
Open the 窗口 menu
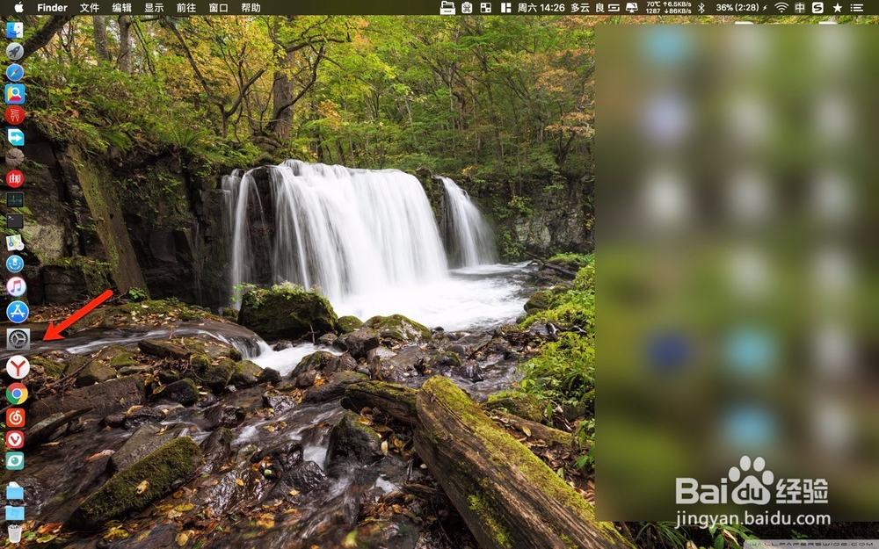219,7
